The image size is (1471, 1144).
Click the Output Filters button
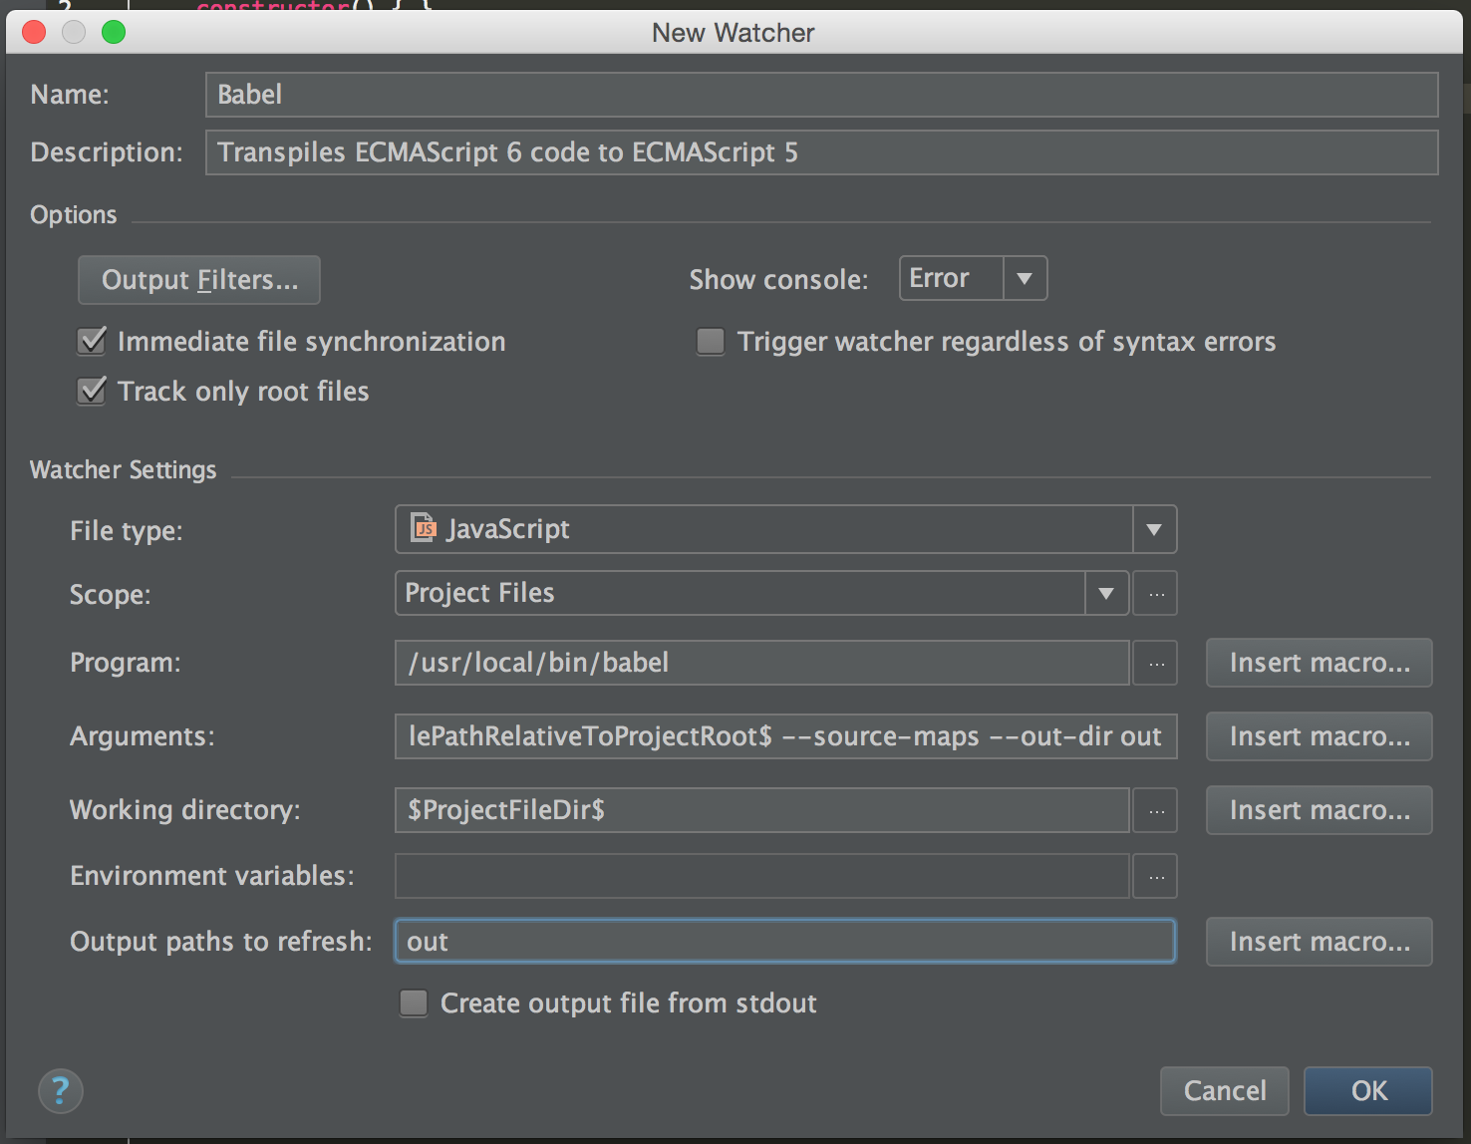[199, 280]
